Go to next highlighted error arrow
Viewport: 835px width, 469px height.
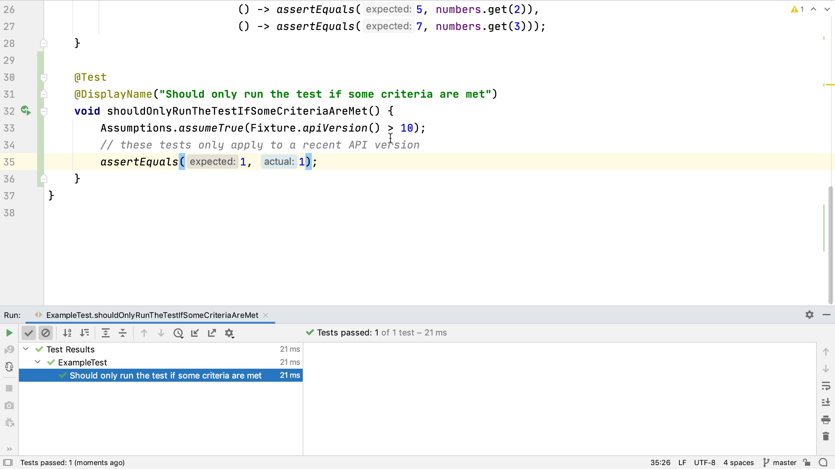[x=827, y=9]
